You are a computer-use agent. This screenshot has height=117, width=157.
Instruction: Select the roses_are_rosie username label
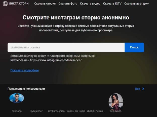(x=76, y=111)
